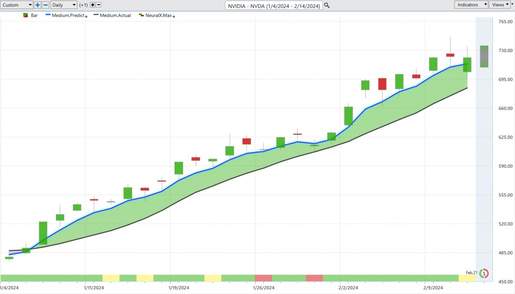The image size is (515, 294).
Task: Click the 1/19/2024 date label
Action: (179, 288)
